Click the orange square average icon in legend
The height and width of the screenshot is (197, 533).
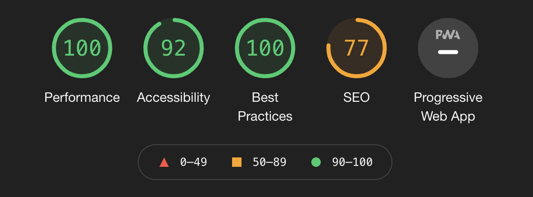coord(237,162)
